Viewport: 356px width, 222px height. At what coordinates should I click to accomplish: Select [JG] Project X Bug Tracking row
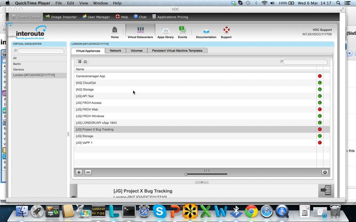(202, 129)
